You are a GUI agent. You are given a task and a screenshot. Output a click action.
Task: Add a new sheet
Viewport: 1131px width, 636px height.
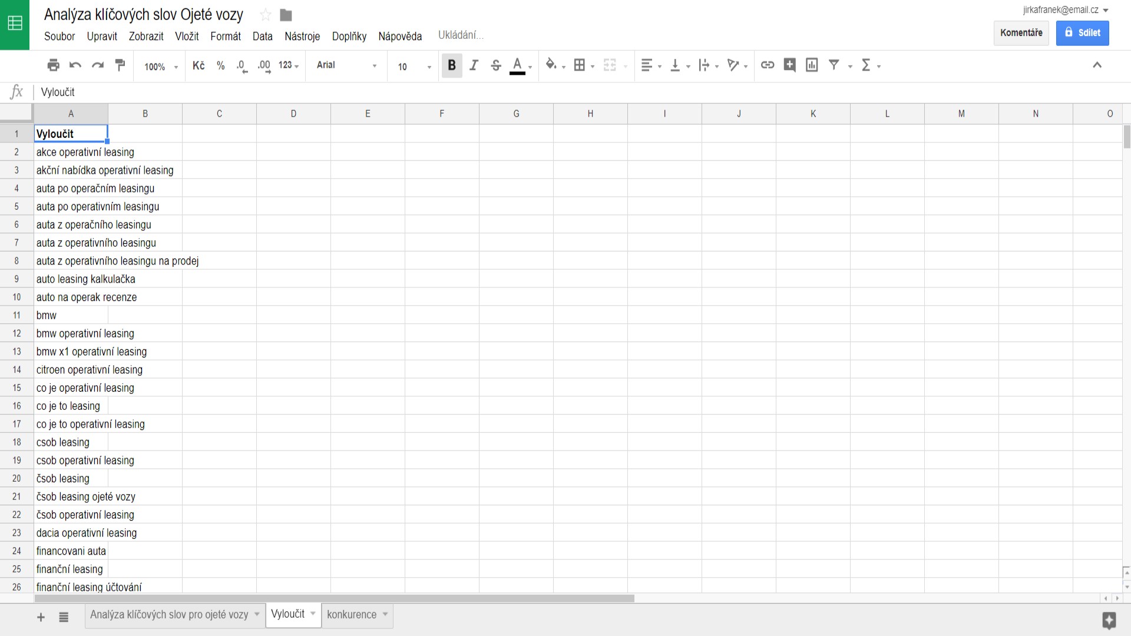41,617
